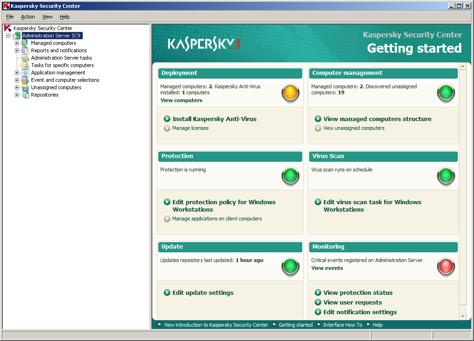Click the red Monitoring status indicator
Viewport: 474px width, 341px height.
[446, 267]
